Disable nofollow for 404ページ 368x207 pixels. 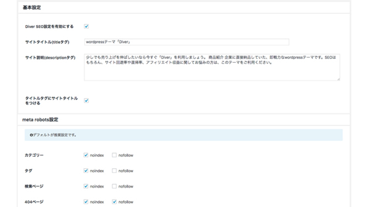pos(114,202)
